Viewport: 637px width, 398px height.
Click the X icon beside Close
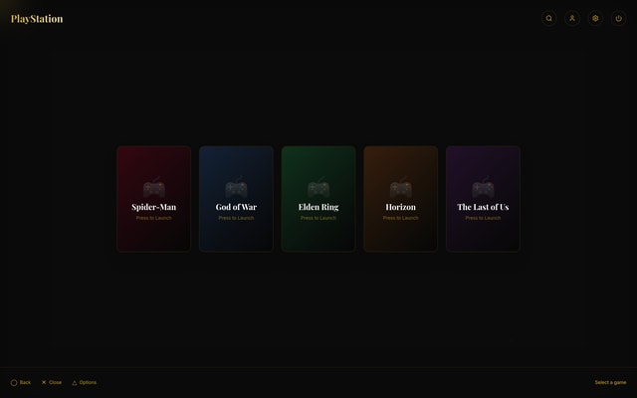pos(44,382)
